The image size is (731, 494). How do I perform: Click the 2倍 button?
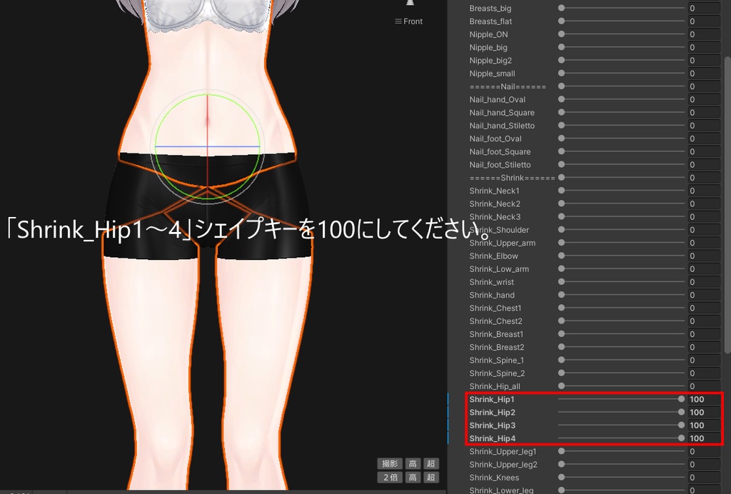click(x=389, y=477)
